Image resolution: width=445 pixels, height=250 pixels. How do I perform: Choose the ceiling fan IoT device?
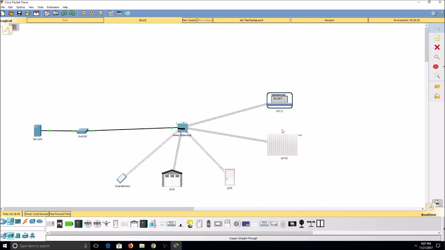106,224
